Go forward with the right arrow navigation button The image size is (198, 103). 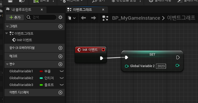[x=93, y=18]
